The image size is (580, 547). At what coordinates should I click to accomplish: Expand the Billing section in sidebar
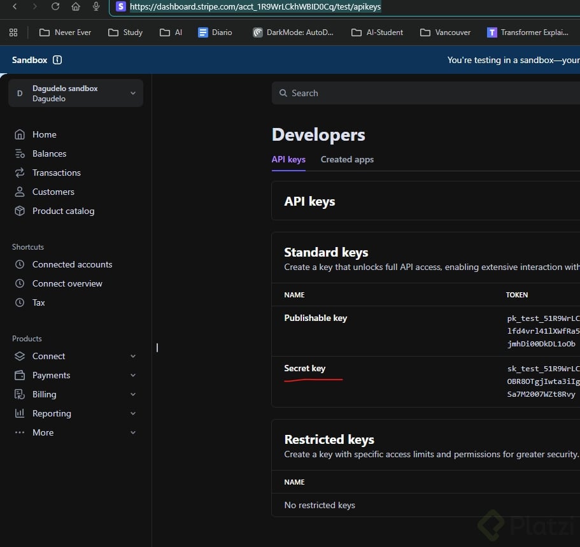pyautogui.click(x=133, y=394)
